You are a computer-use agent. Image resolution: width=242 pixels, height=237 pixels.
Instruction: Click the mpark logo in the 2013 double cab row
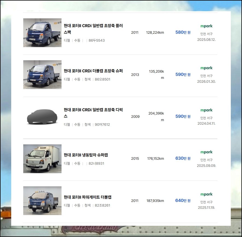pos(206,68)
